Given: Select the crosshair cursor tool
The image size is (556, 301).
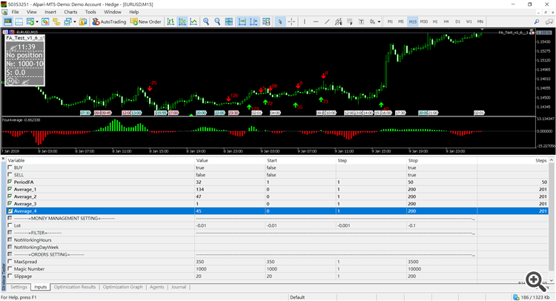Looking at the screenshot, I should coord(293,21).
